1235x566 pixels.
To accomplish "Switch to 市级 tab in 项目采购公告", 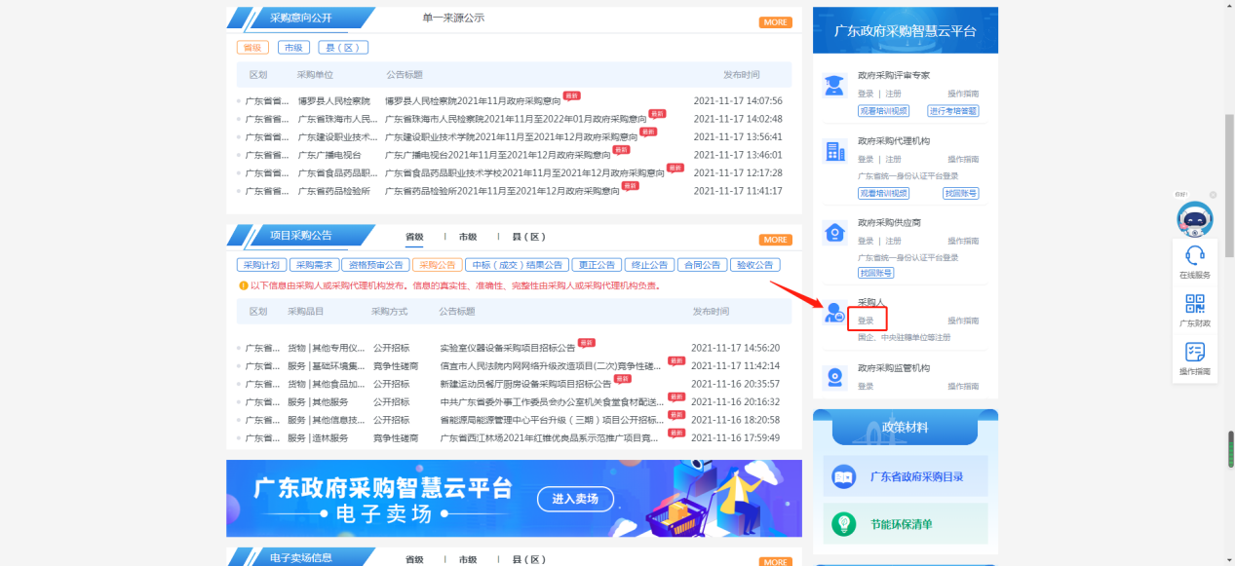I will (468, 237).
